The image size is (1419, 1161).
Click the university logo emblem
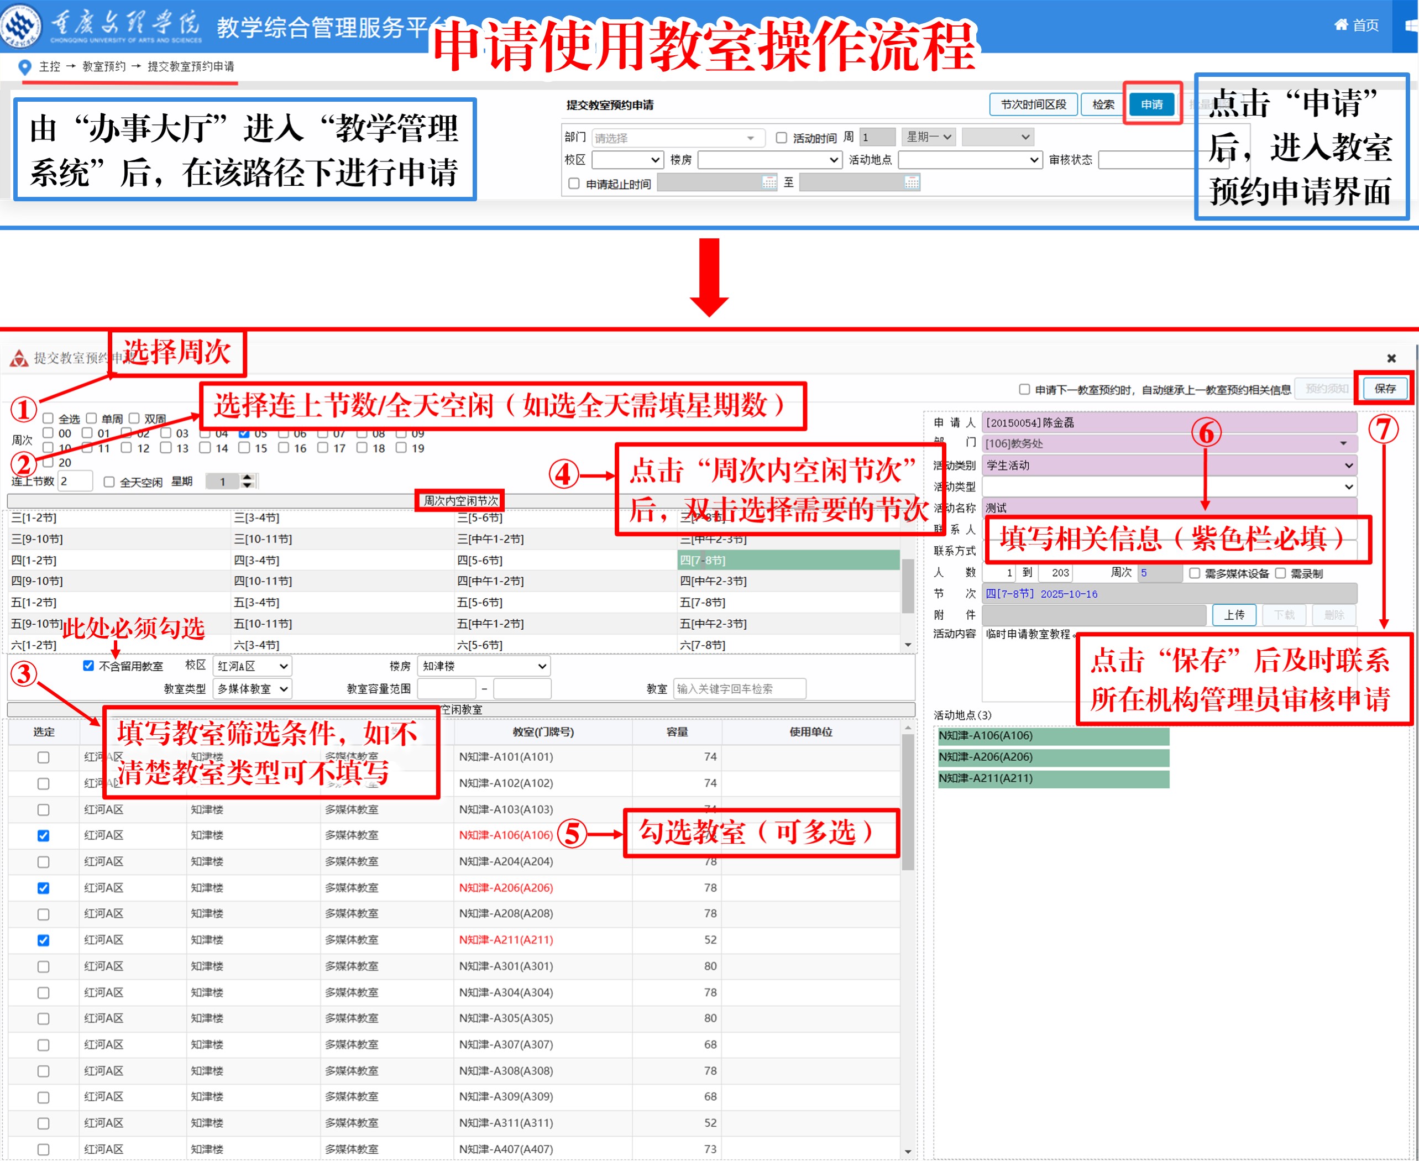coord(21,26)
